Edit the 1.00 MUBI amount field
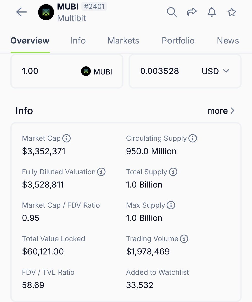This screenshot has height=302, width=252. 67,71
